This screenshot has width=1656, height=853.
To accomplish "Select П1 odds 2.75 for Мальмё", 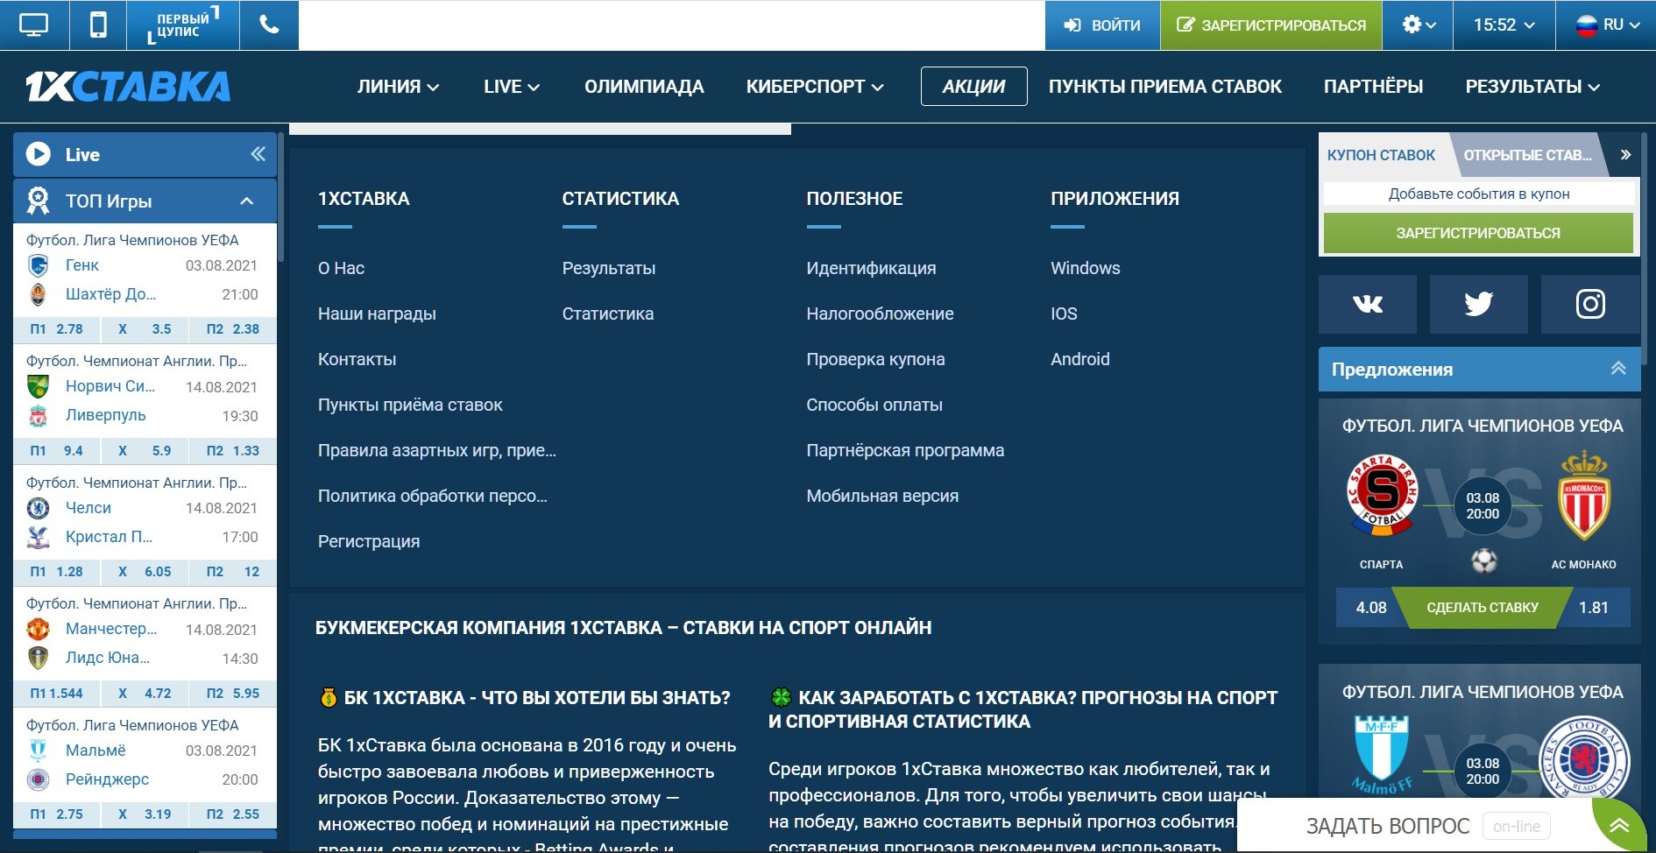I will (57, 814).
